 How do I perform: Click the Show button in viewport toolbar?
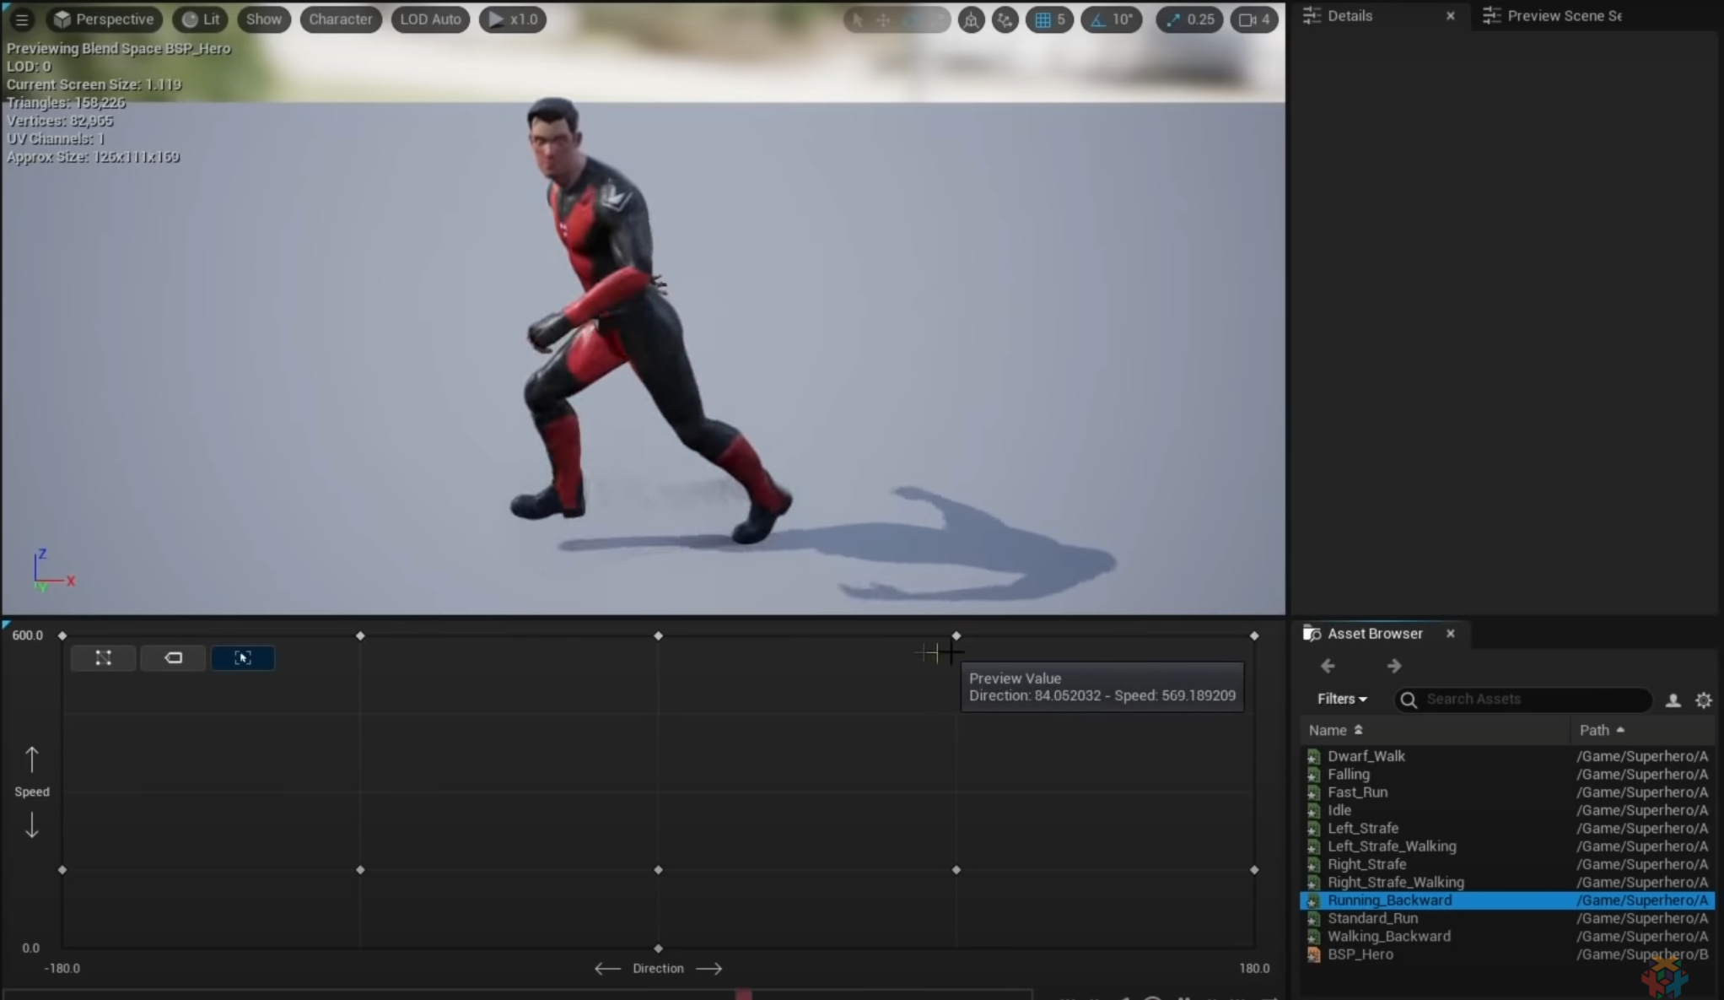tap(264, 19)
